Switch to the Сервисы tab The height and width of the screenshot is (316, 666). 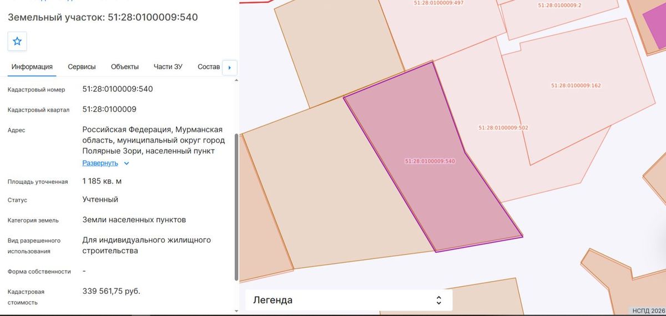click(x=82, y=67)
